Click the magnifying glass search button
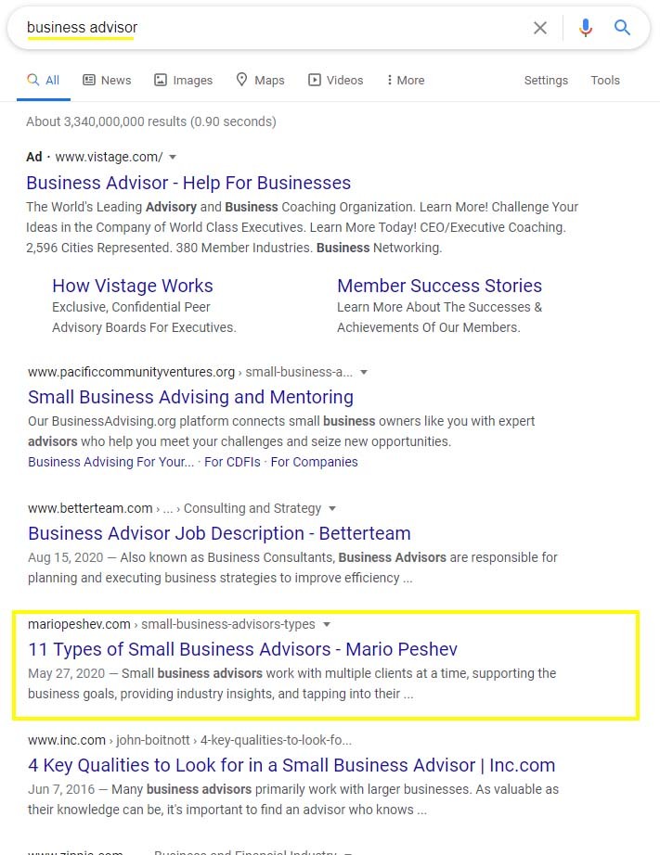Image resolution: width=660 pixels, height=855 pixels. 623,28
